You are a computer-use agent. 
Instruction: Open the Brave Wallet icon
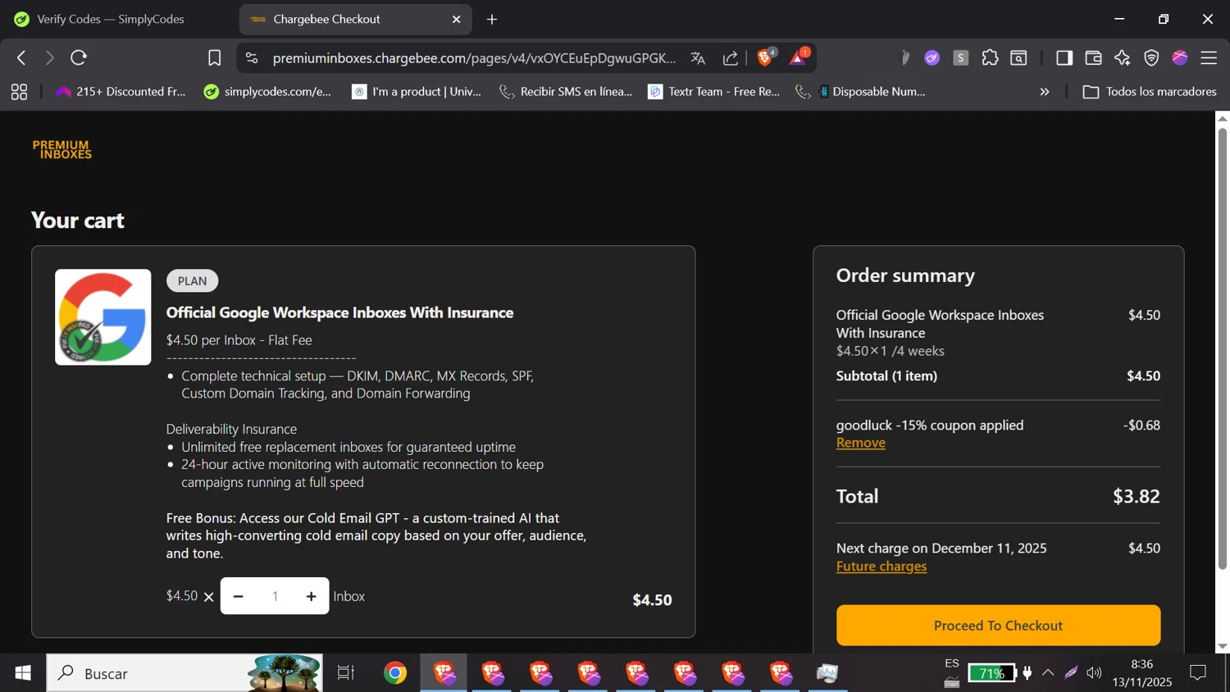click(1093, 58)
